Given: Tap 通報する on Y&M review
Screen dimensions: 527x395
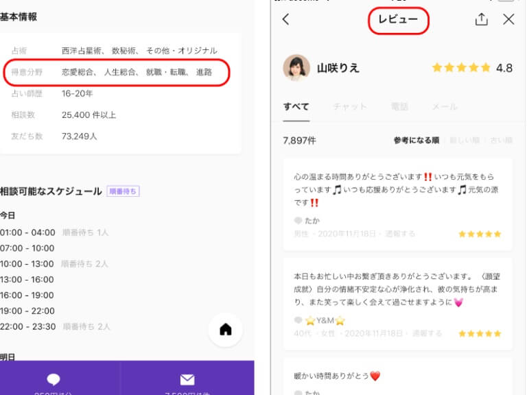Looking at the screenshot, I should click(429, 334).
